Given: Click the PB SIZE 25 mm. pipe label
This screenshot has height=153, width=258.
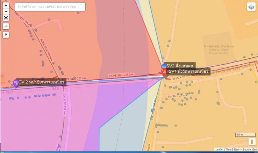Looking at the screenshot, I should tap(177, 96).
